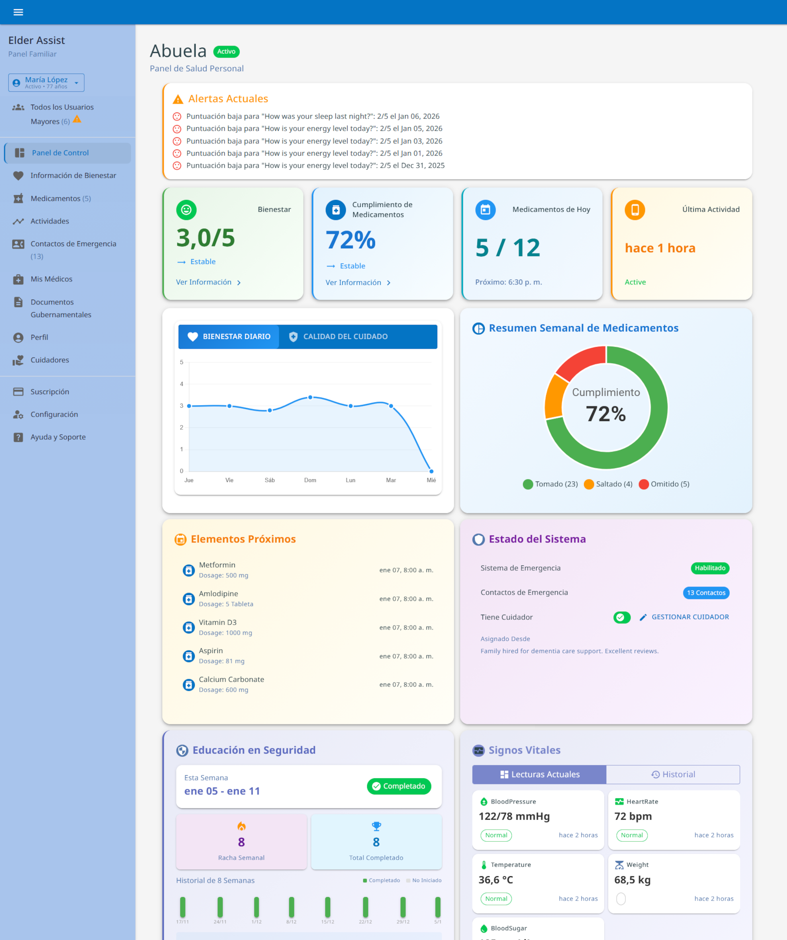The height and width of the screenshot is (940, 787).
Task: Click the warning triangle next to Usuarios Mayores
Action: coord(77,119)
